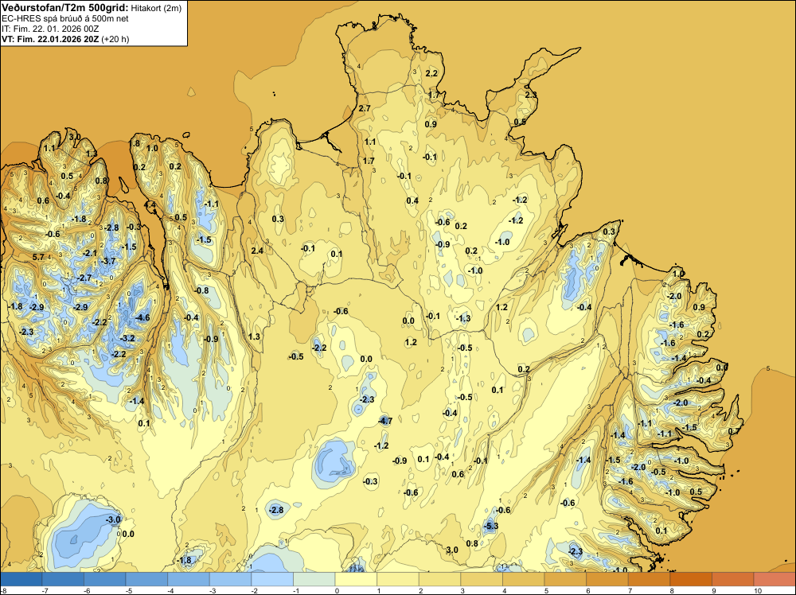796x595 pixels.
Task: Click the light blue swatch between -2 and -1
Action: 272,579
